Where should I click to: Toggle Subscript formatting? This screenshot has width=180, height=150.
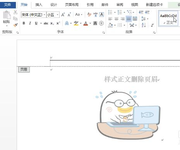52,23
